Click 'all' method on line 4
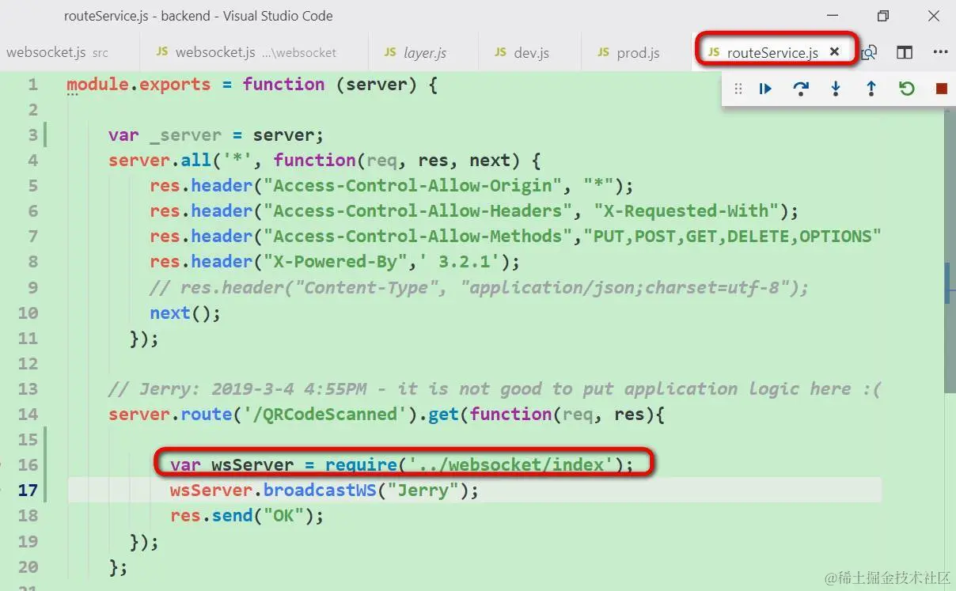 point(195,161)
